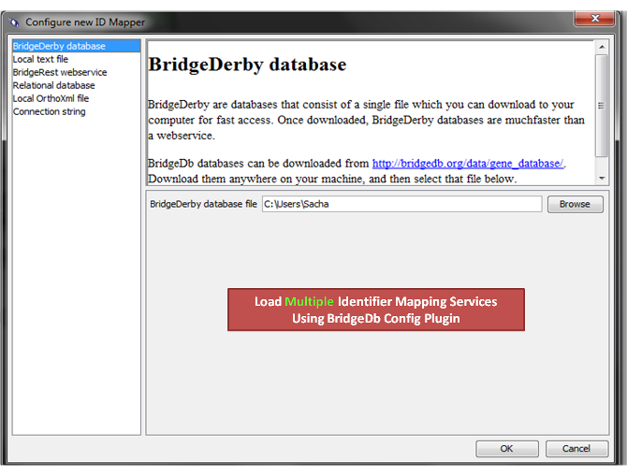Screen dimensions: 627x476
Task: Click the BridgeDerby database file path field
Action: [x=401, y=204]
